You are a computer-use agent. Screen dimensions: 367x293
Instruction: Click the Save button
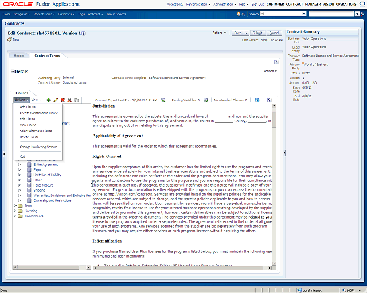click(x=238, y=33)
